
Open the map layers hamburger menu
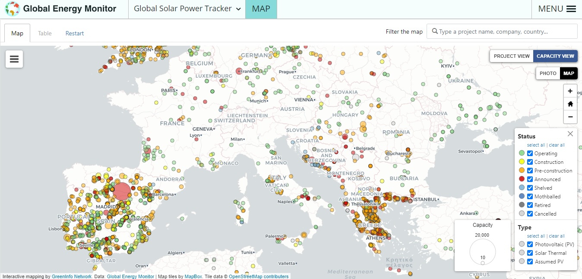click(x=14, y=59)
